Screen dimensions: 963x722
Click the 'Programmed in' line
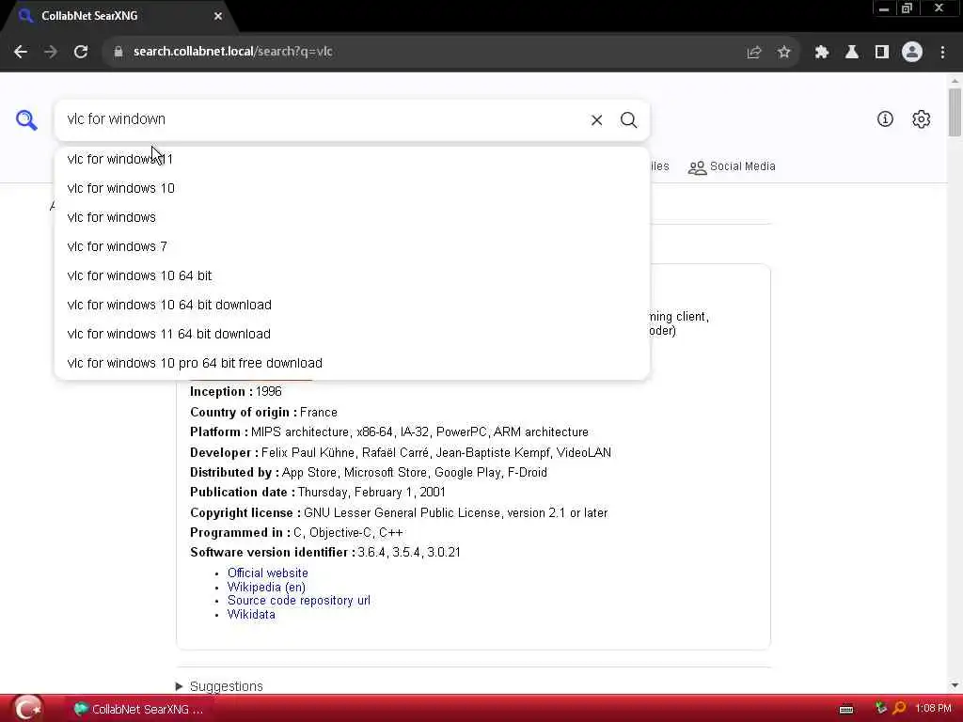coord(296,533)
